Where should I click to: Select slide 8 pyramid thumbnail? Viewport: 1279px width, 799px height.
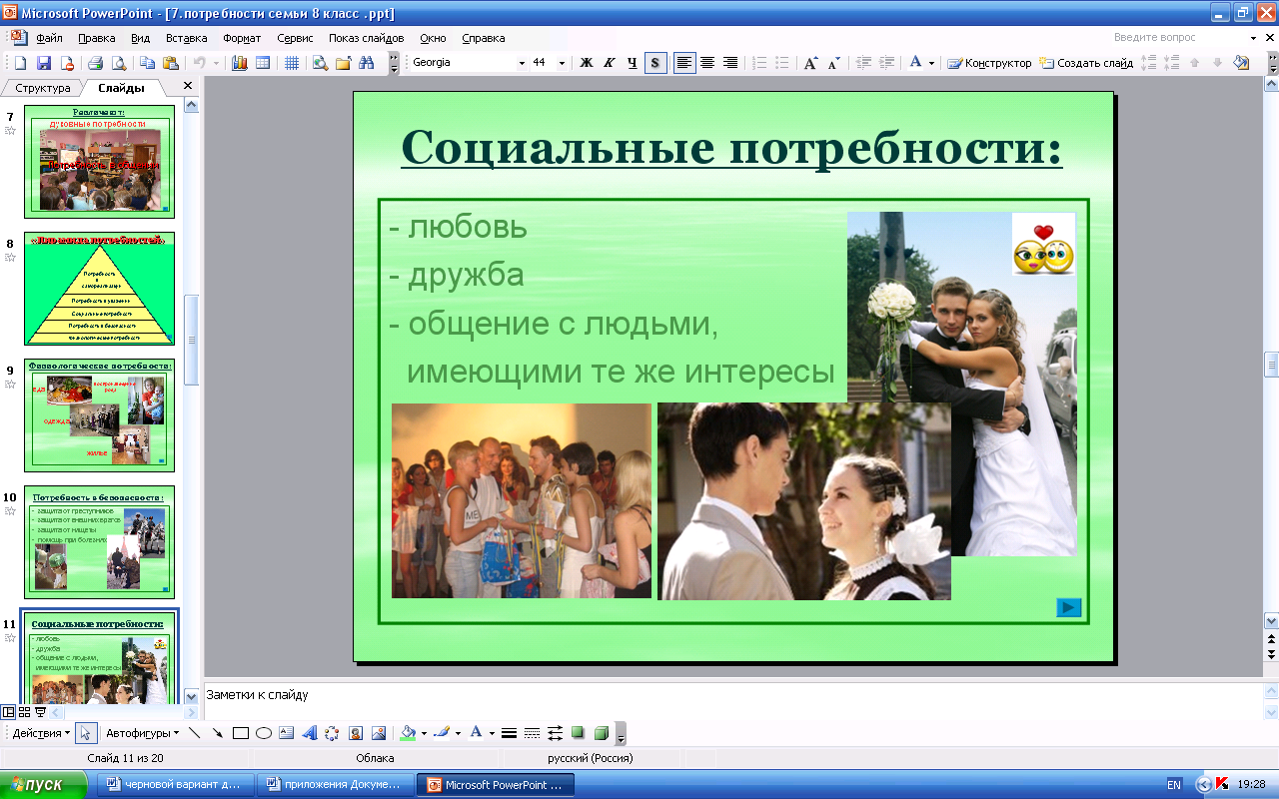[x=99, y=289]
